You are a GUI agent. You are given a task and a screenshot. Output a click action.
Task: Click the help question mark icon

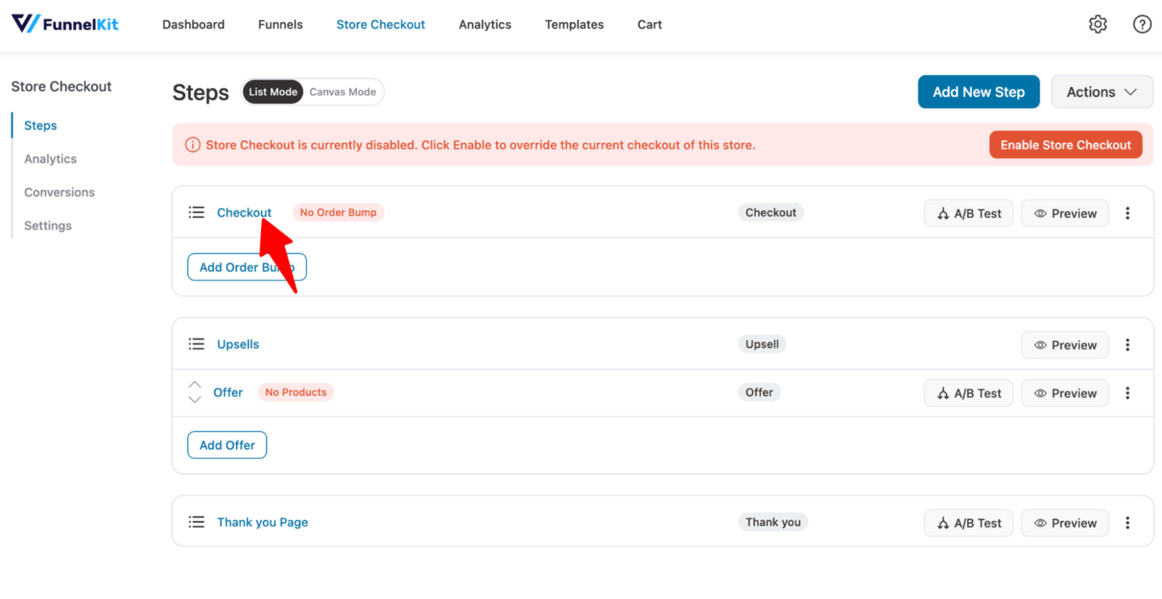(1142, 23)
